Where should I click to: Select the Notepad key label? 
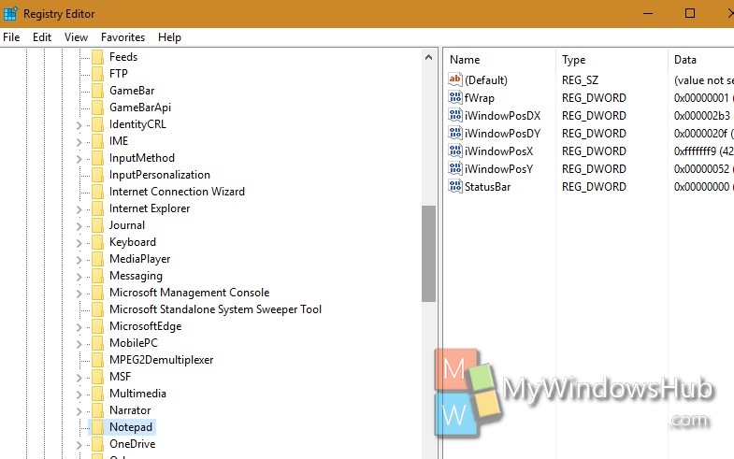(x=131, y=427)
